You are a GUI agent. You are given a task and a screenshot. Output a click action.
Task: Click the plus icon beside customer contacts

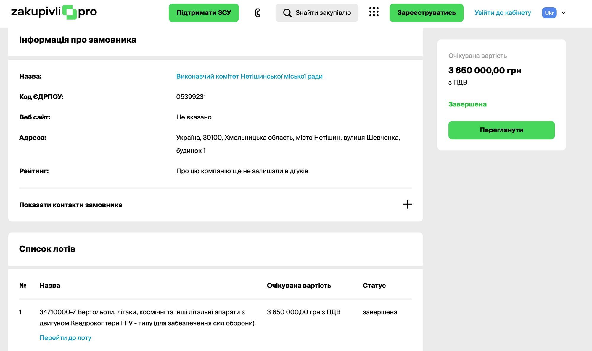pos(407,204)
